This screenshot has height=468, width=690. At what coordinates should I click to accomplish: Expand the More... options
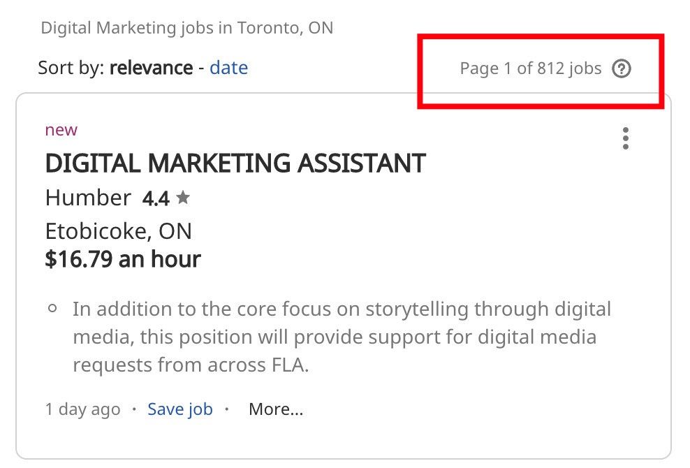coord(275,409)
